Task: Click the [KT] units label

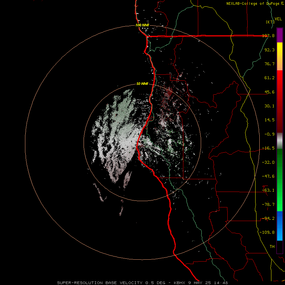Action: pyautogui.click(x=270, y=22)
